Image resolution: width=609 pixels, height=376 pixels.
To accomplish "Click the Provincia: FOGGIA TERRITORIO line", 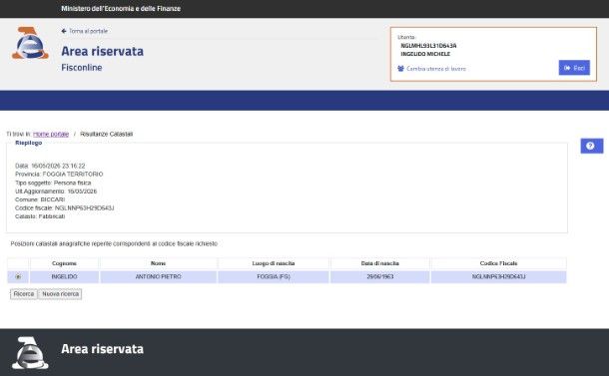I will coord(59,175).
